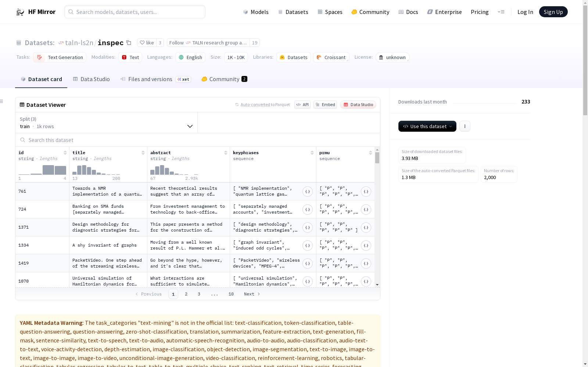This screenshot has width=588, height=367.
Task: Click the Auto-converted refresh icon
Action: pyautogui.click(x=237, y=105)
